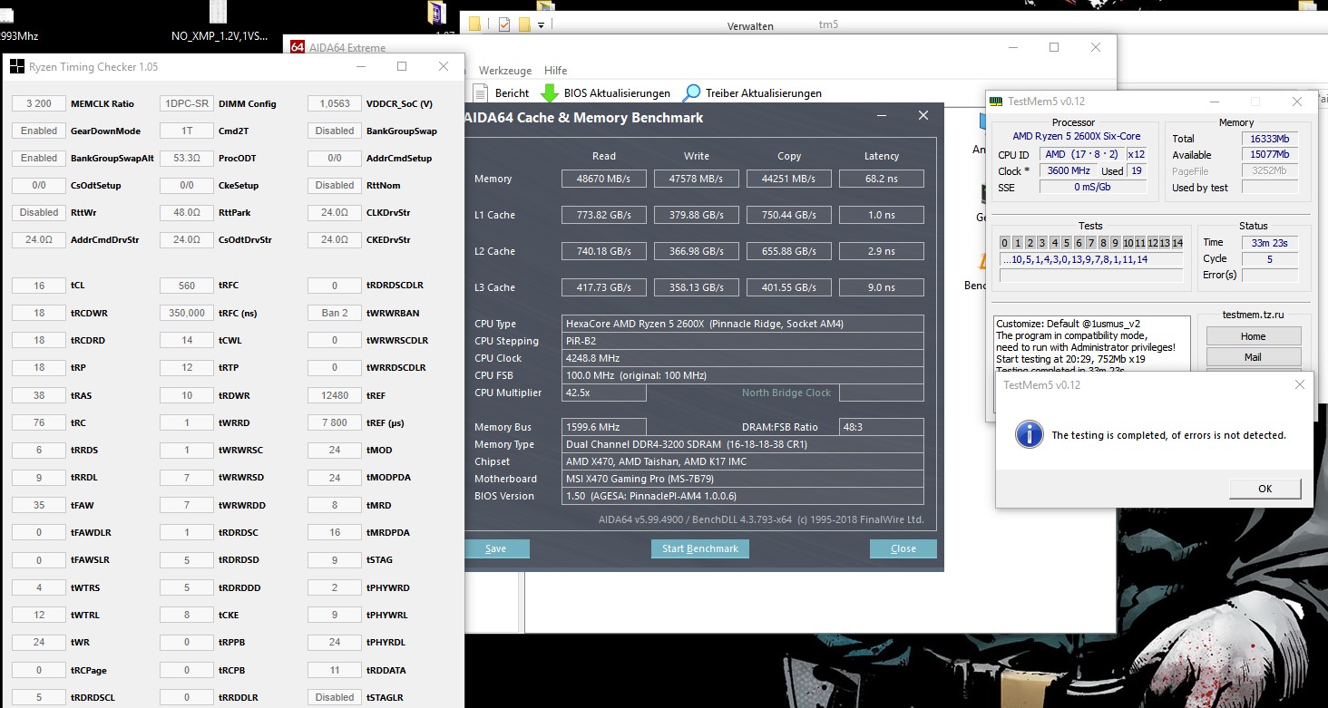Image resolution: width=1328 pixels, height=708 pixels.
Task: Click the MEMCLK Ratio value 3 200
Action: tap(38, 103)
